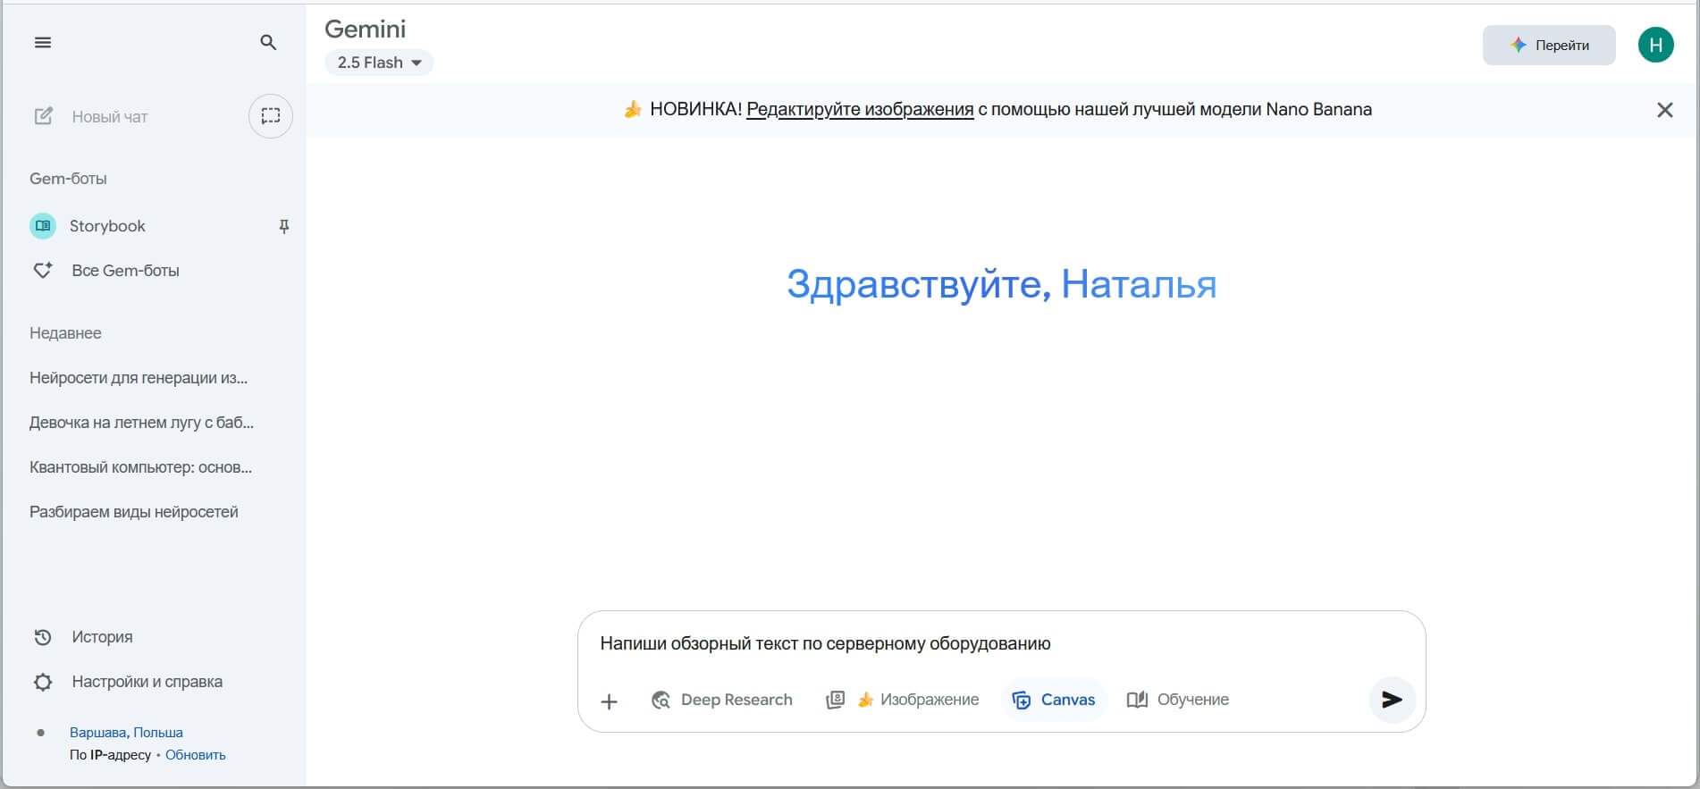Enable Обучение learning mode
This screenshot has height=789, width=1700.
tap(1178, 700)
